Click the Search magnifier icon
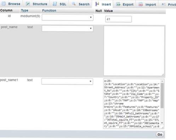This screenshot has width=176, height=140. (x=74, y=4)
